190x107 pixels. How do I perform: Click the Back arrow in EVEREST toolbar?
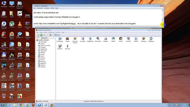(38, 35)
